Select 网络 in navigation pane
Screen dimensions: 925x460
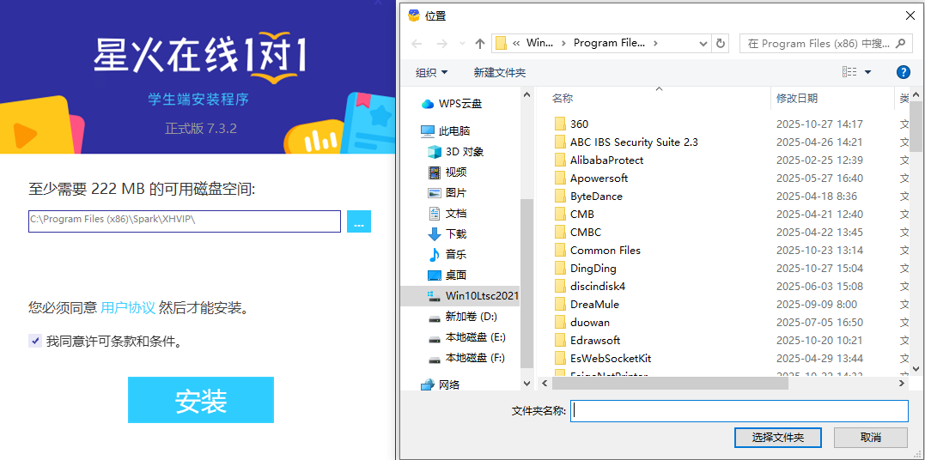point(440,385)
